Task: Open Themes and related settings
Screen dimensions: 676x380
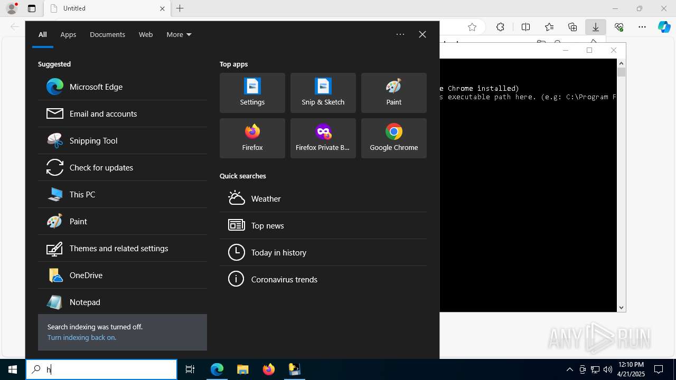Action: tap(123, 248)
